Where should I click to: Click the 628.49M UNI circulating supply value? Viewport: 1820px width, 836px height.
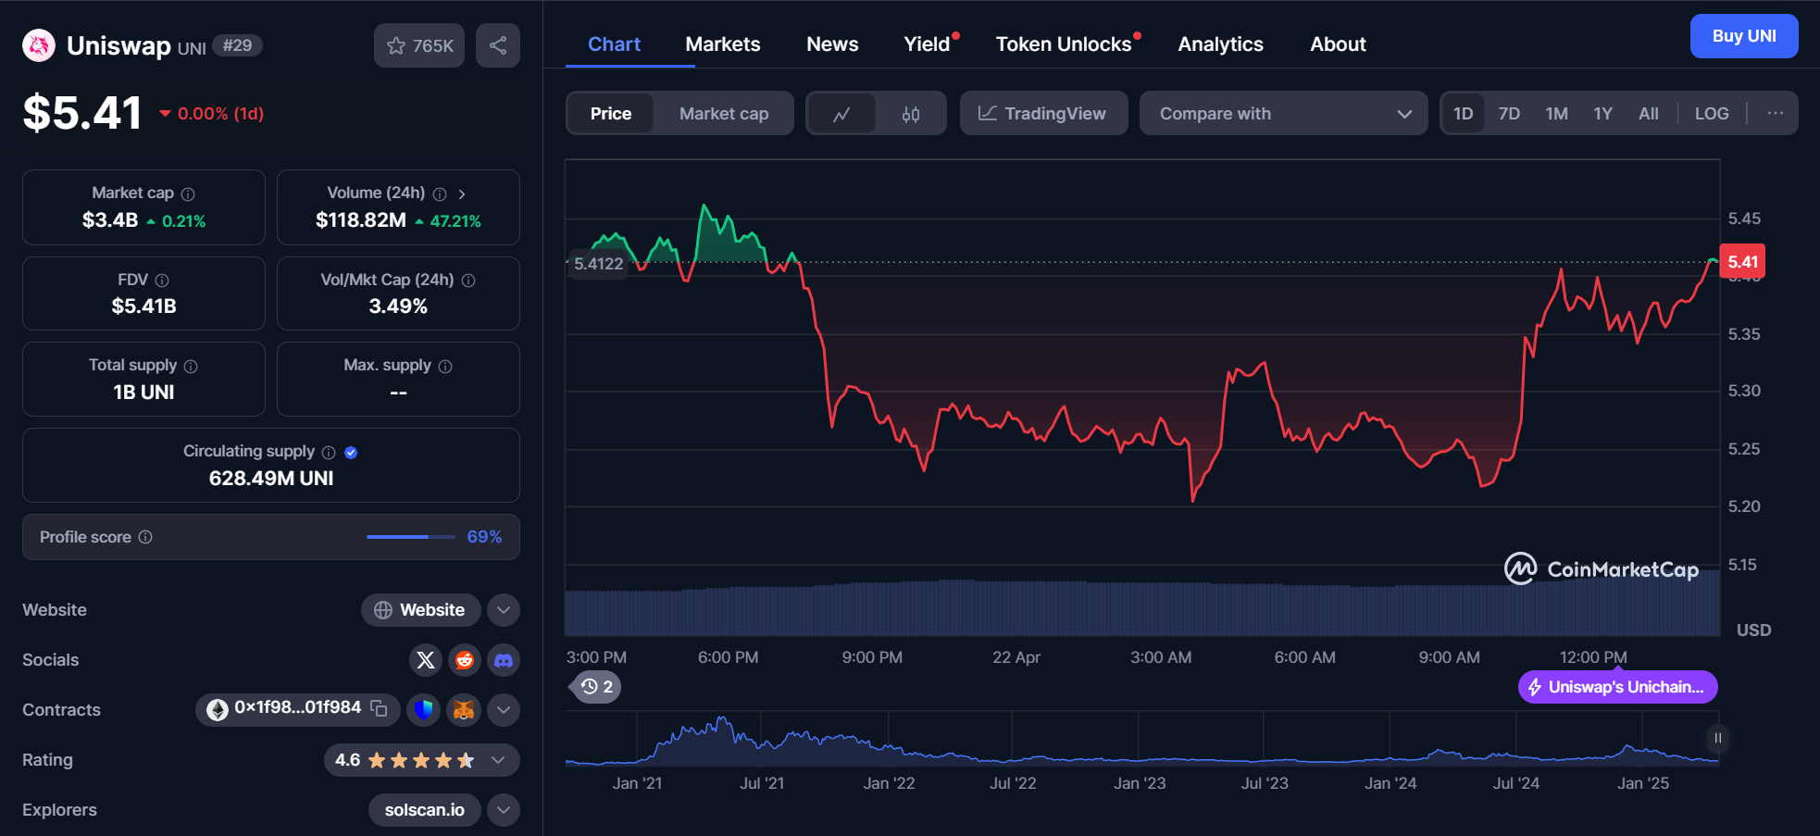tap(271, 479)
